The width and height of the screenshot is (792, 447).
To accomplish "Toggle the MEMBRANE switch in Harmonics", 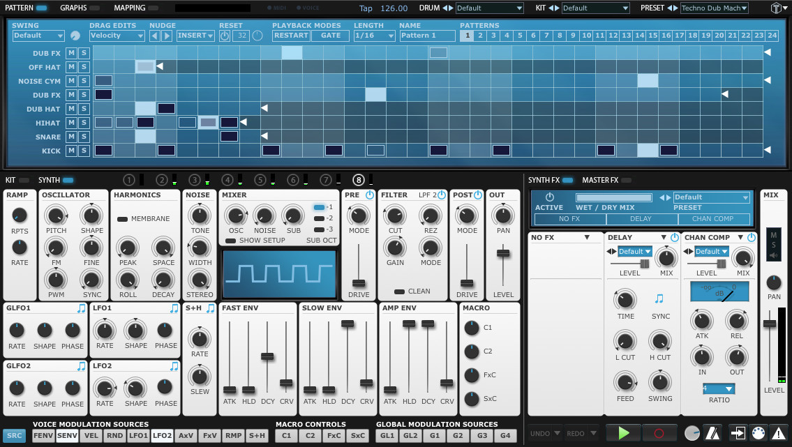I will point(122,219).
